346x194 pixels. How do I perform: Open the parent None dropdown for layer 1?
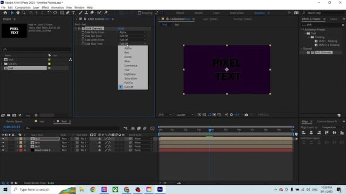click(x=143, y=139)
